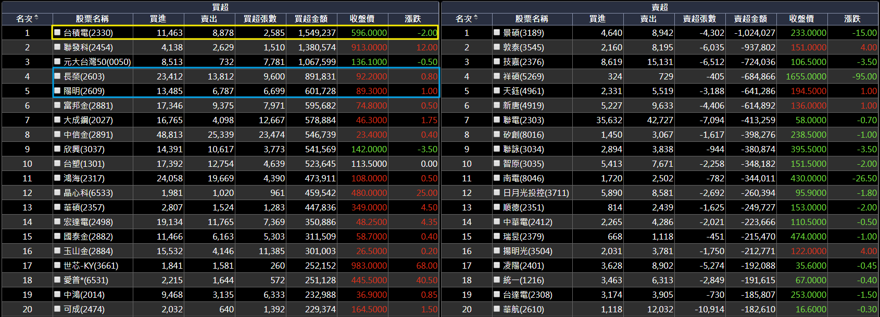Viewport: 880px width, 317px height.
Task: Open stock 台塑(1301)
Action: 84,164
